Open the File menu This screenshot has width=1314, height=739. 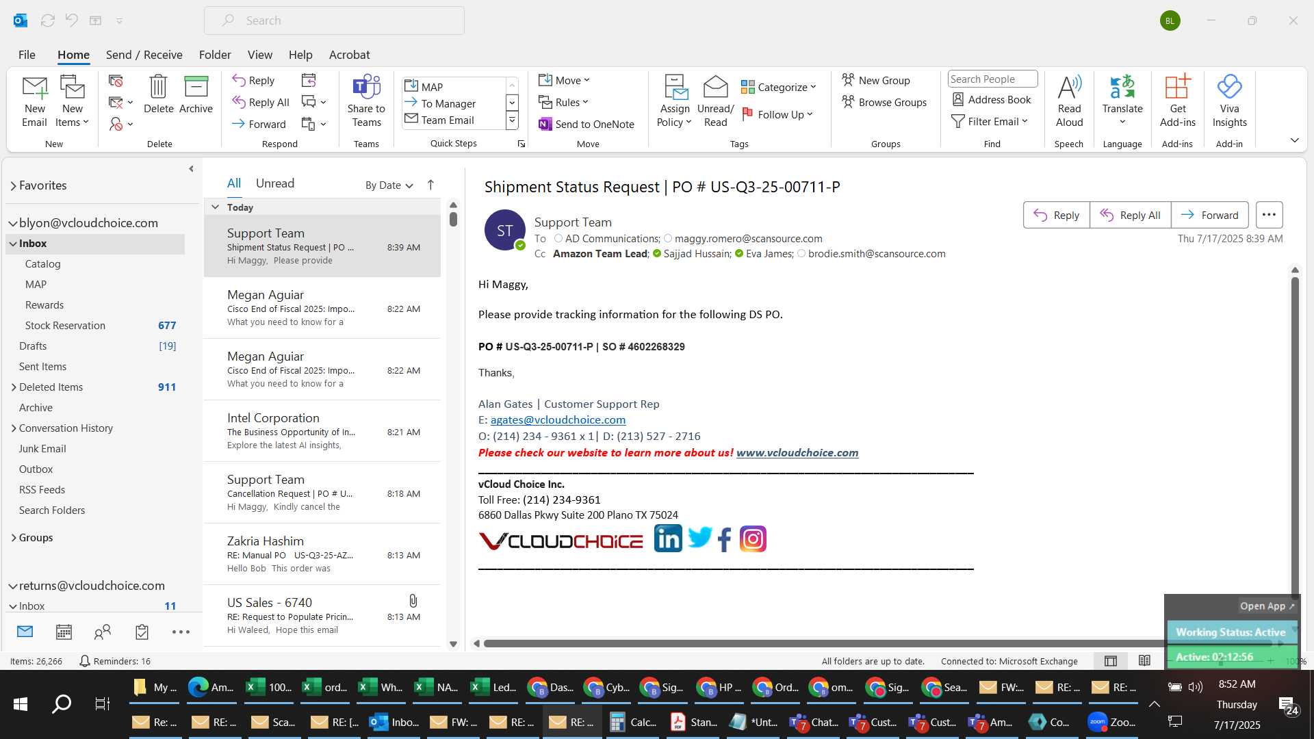[27, 55]
